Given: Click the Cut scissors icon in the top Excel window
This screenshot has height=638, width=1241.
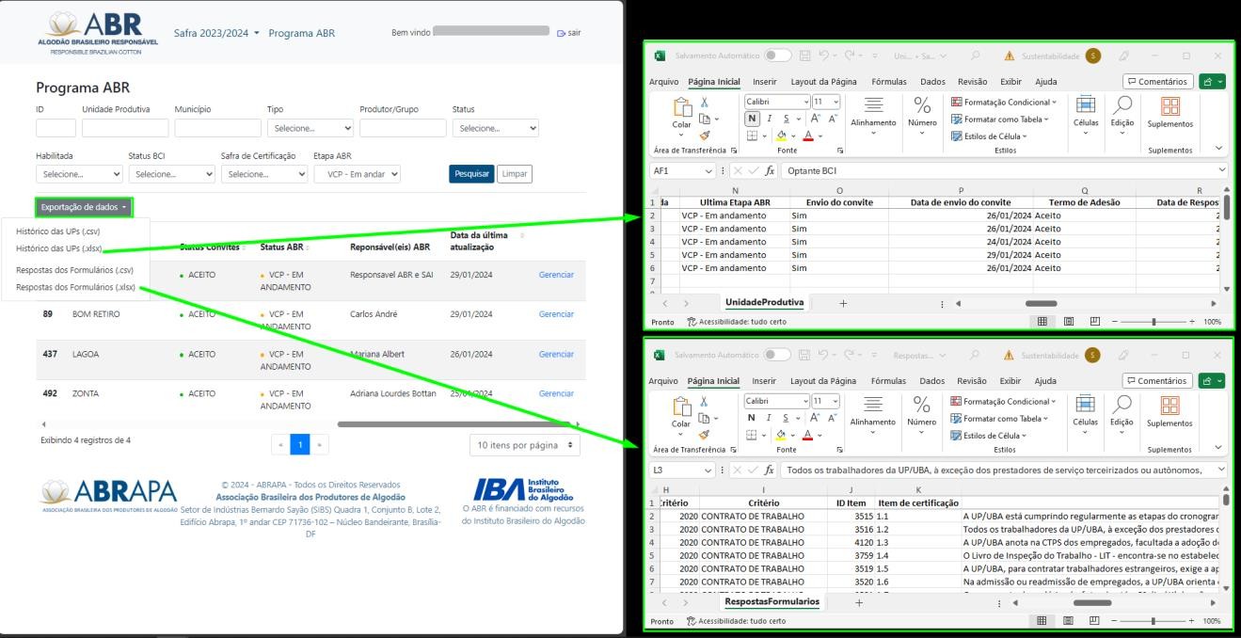Looking at the screenshot, I should [705, 103].
